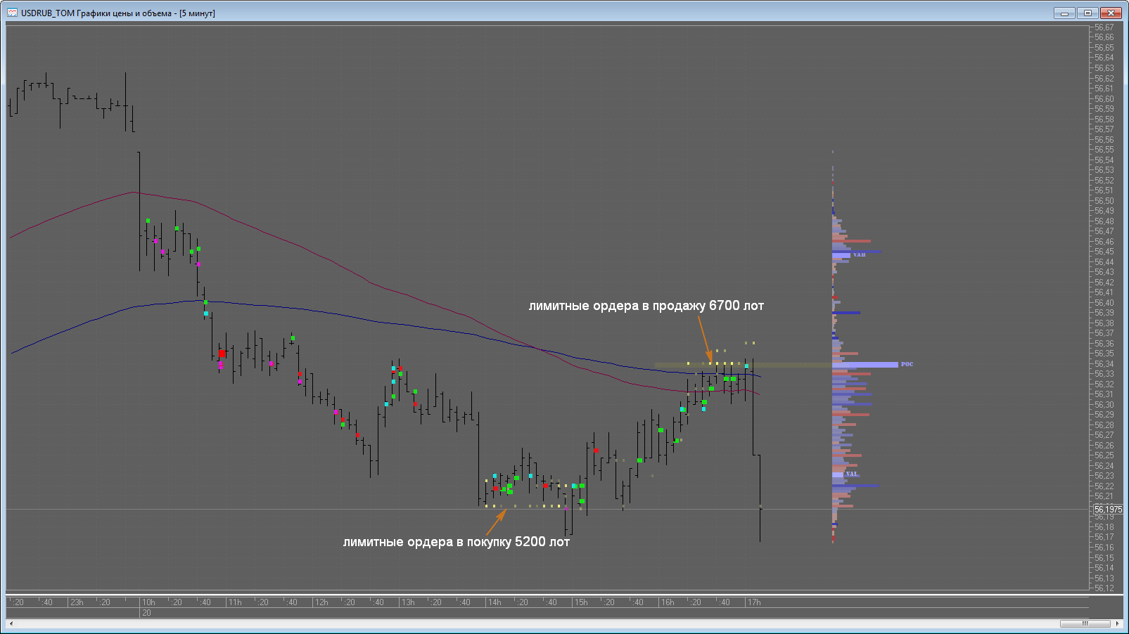The image size is (1129, 634).
Task: Click the 14h time axis label
Action: [495, 602]
